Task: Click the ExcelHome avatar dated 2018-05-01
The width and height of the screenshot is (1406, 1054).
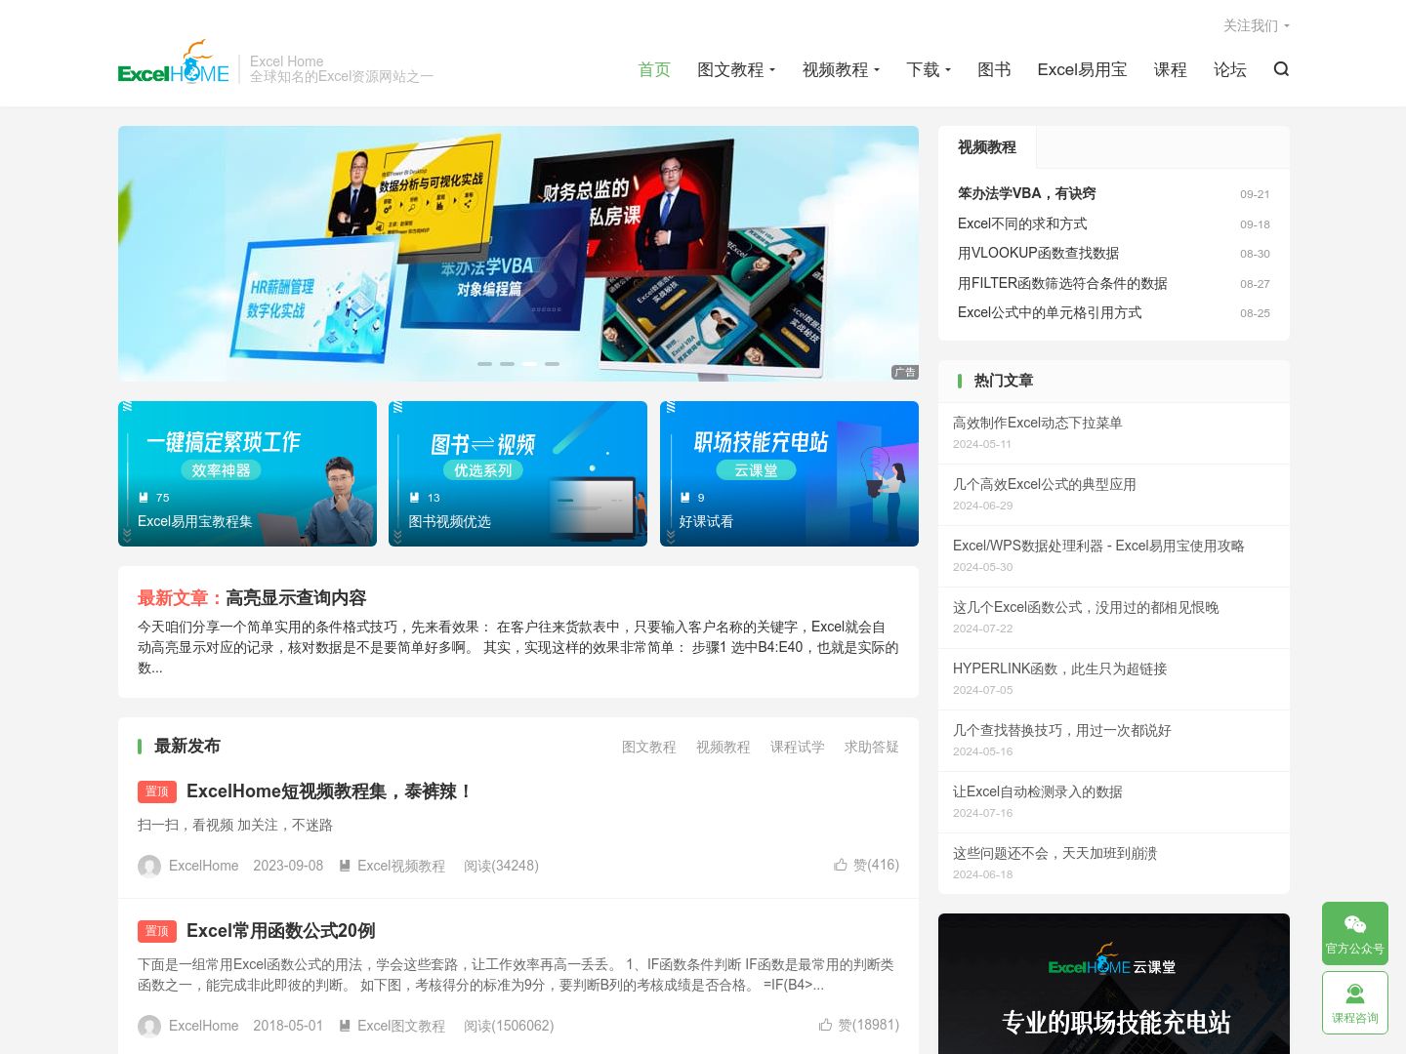Action: [x=149, y=1026]
